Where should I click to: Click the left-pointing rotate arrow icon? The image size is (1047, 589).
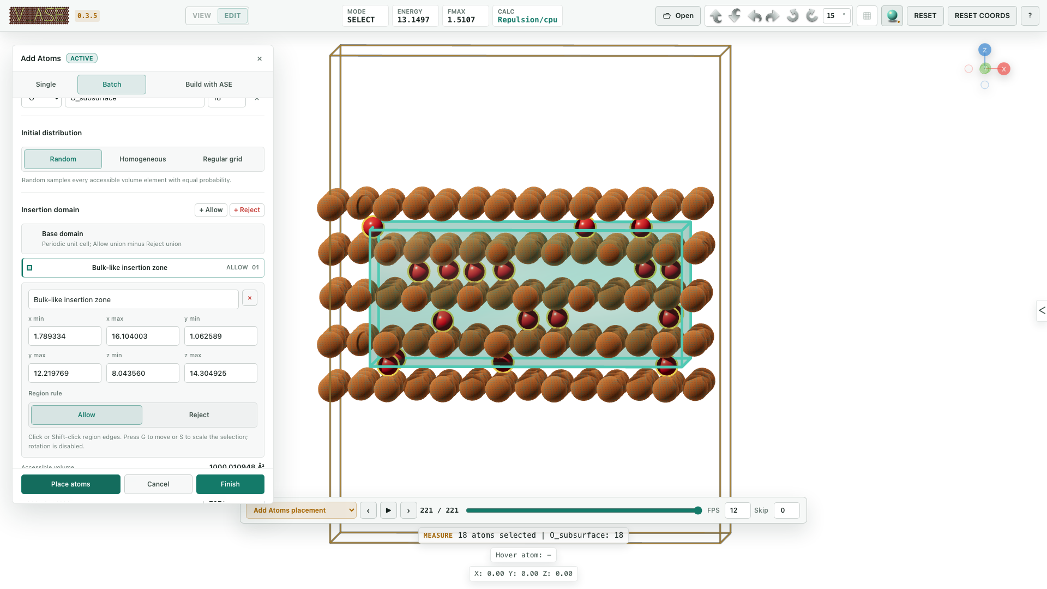(755, 16)
